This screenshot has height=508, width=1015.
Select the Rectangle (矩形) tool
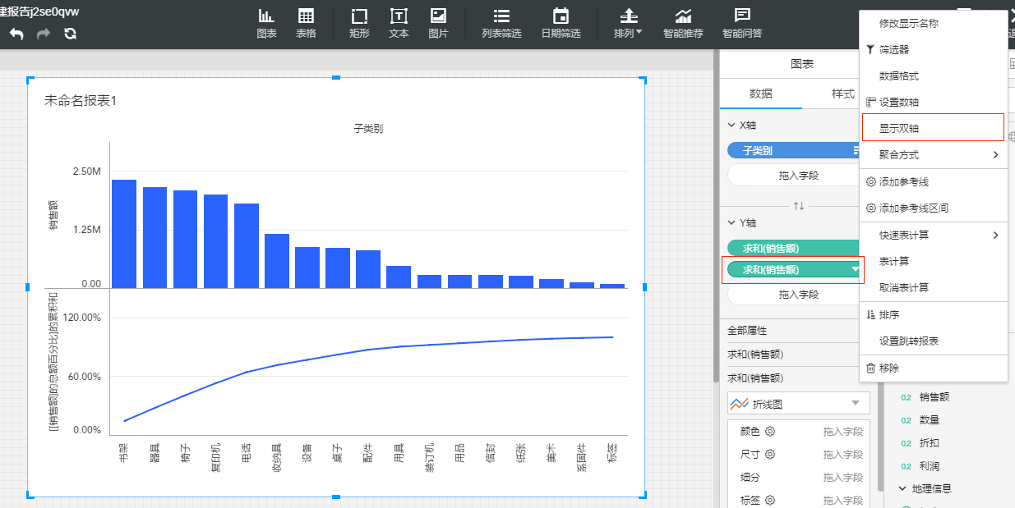(x=359, y=23)
